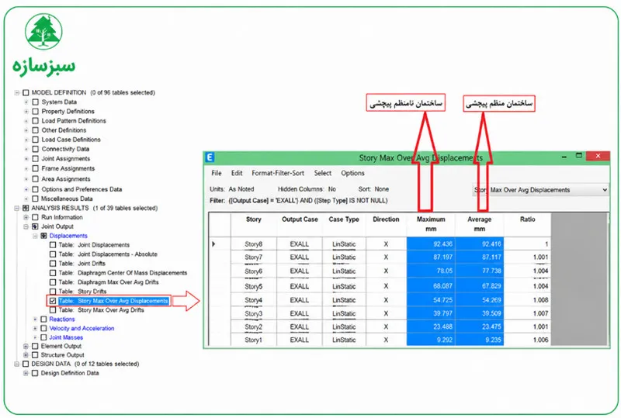
Task: Open the Format-Filter-Sort menu
Action: coord(278,173)
